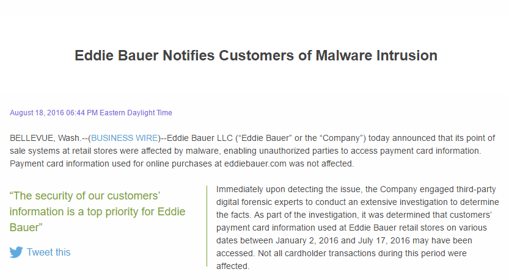Click the 'digital forensic experts' phrase
Image resolution: width=509 pixels, height=280 pixels.
pyautogui.click(x=259, y=203)
